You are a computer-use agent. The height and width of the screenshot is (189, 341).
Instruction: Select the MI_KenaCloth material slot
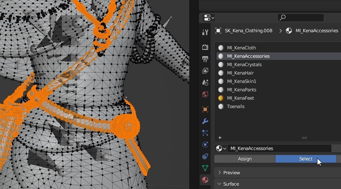[278, 48]
